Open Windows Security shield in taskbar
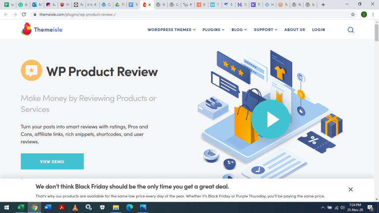Image resolution: width=379 pixels, height=213 pixels. (103, 208)
